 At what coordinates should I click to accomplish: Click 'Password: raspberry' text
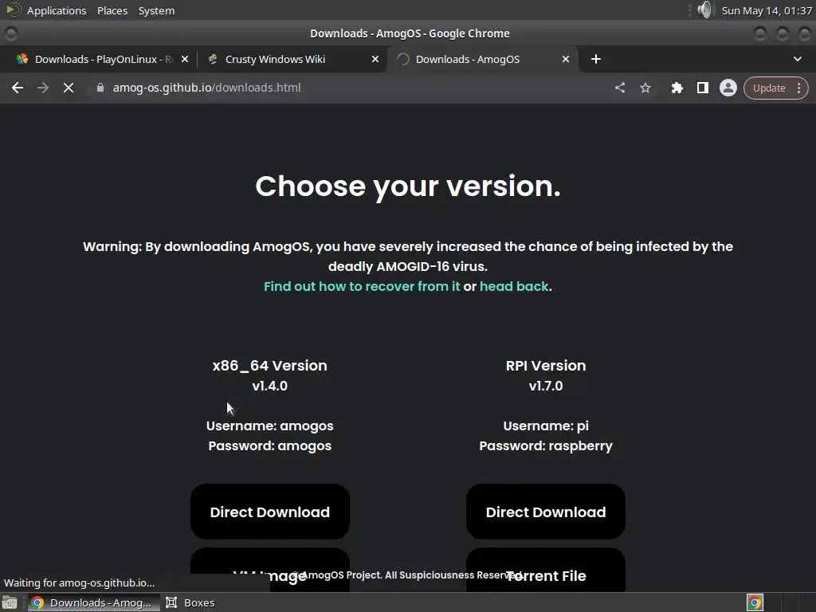(545, 446)
